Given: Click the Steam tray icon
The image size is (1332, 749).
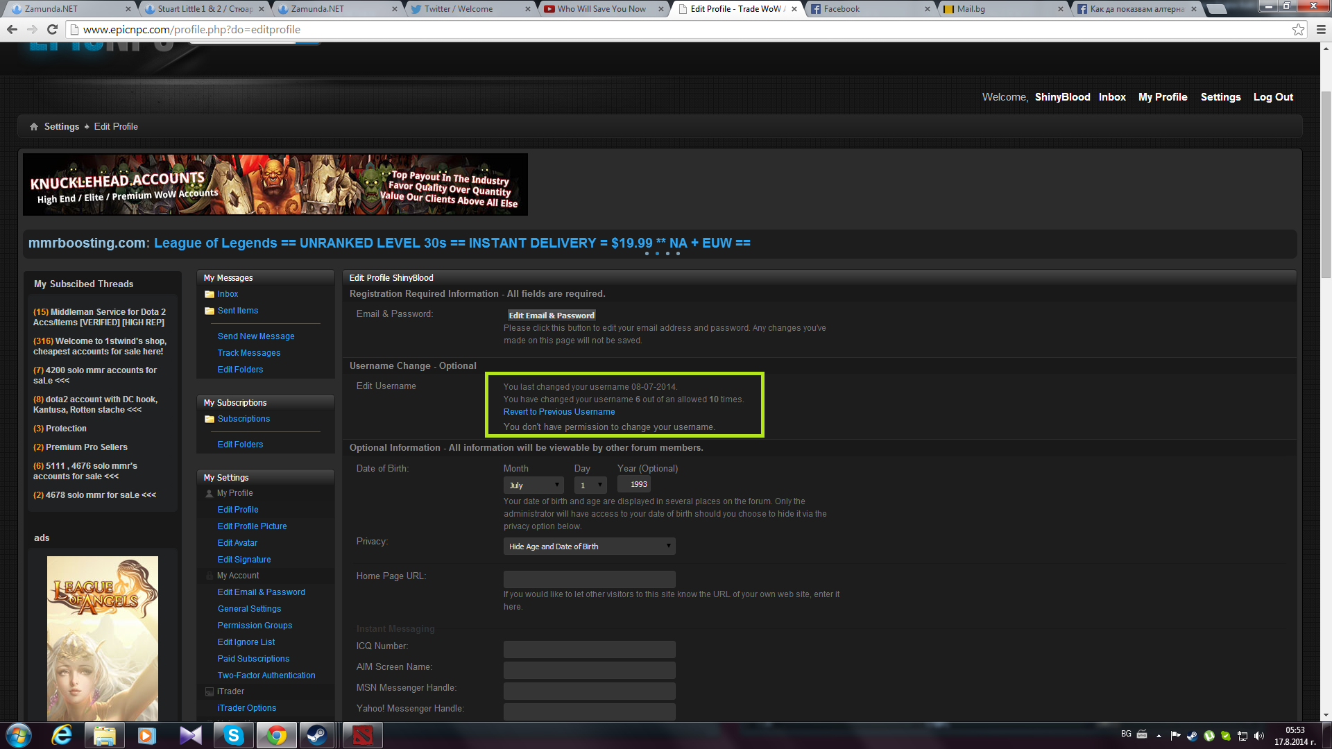Looking at the screenshot, I should pyautogui.click(x=1193, y=736).
